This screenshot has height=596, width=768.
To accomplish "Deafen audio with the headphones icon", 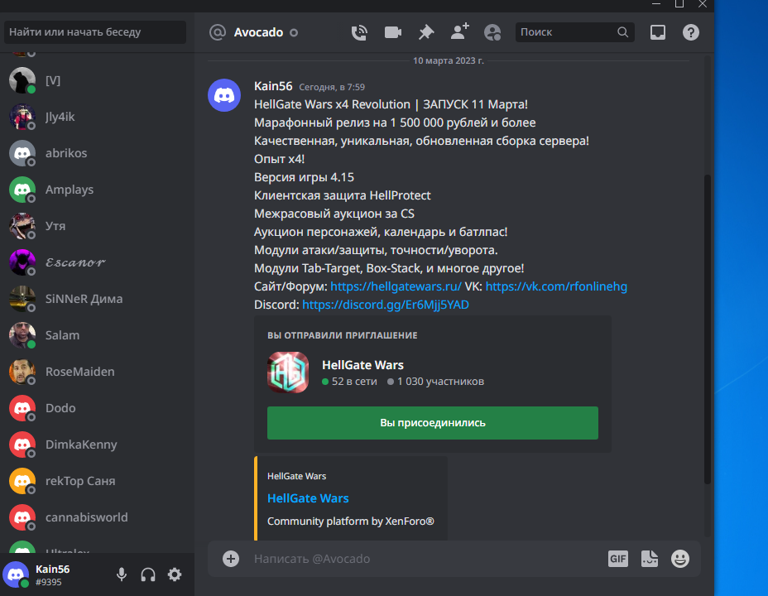I will [x=148, y=574].
